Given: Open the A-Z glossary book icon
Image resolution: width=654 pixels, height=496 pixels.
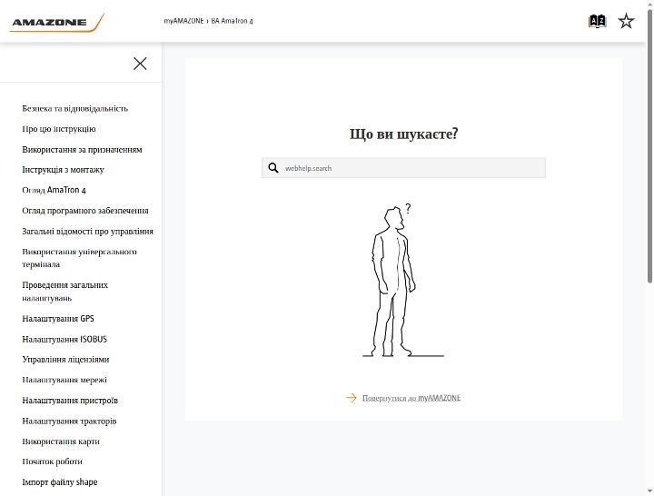Looking at the screenshot, I should [597, 21].
